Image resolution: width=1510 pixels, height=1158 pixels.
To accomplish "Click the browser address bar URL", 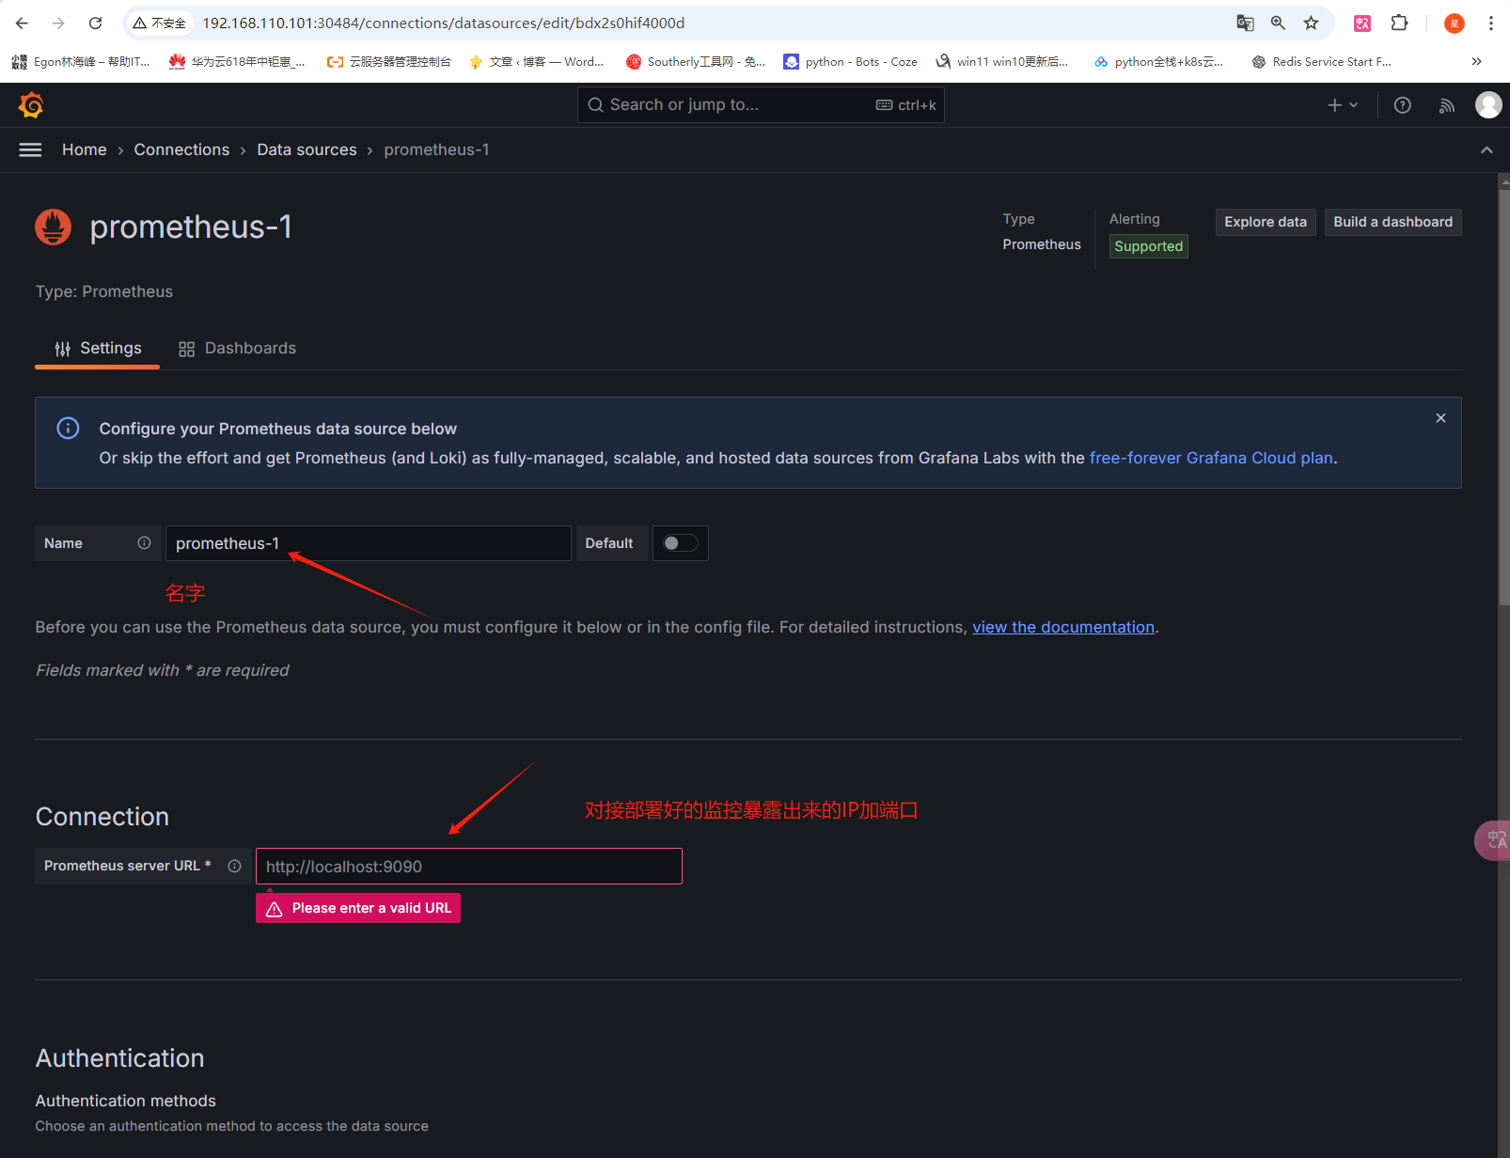I will tap(444, 23).
